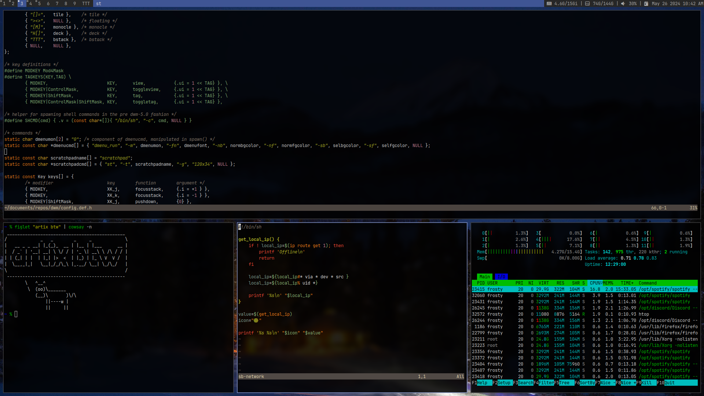Image resolution: width=704 pixels, height=396 pixels.
Task: Sort htop by the USER column
Action: click(x=492, y=283)
